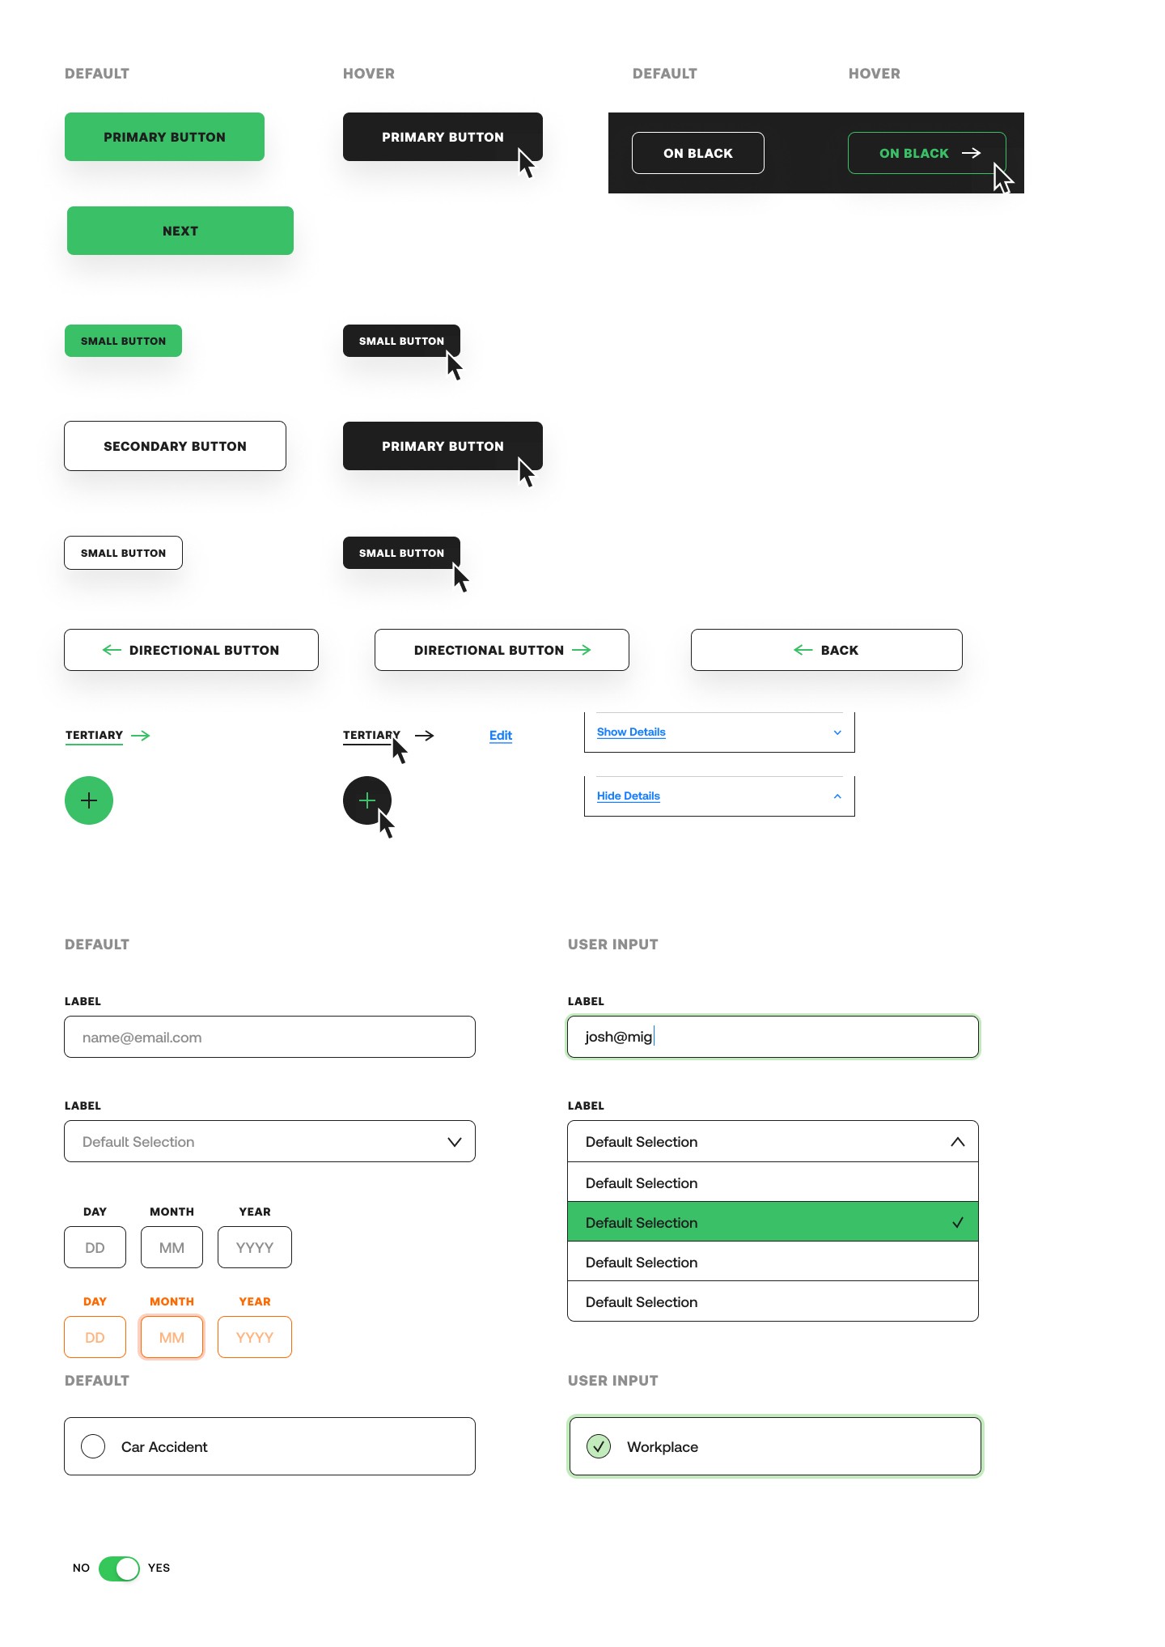This screenshot has height=1647, width=1165.
Task: Click the Hide Details link
Action: (629, 796)
